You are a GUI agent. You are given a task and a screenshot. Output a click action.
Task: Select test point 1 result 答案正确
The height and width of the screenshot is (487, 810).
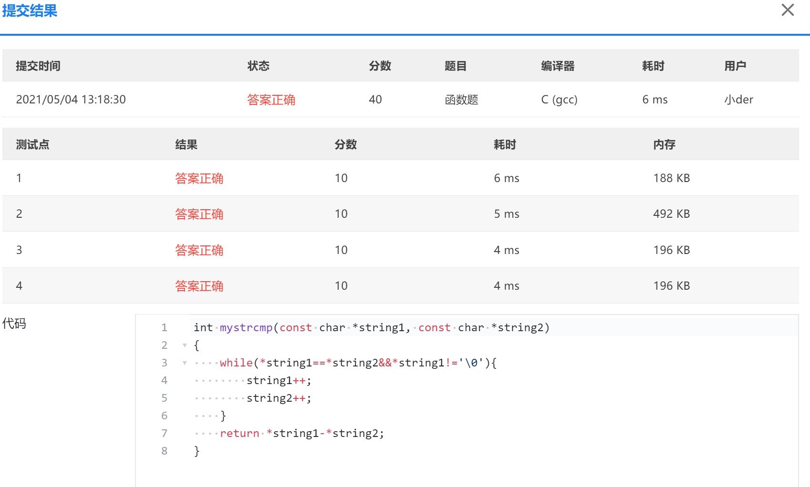coord(199,178)
